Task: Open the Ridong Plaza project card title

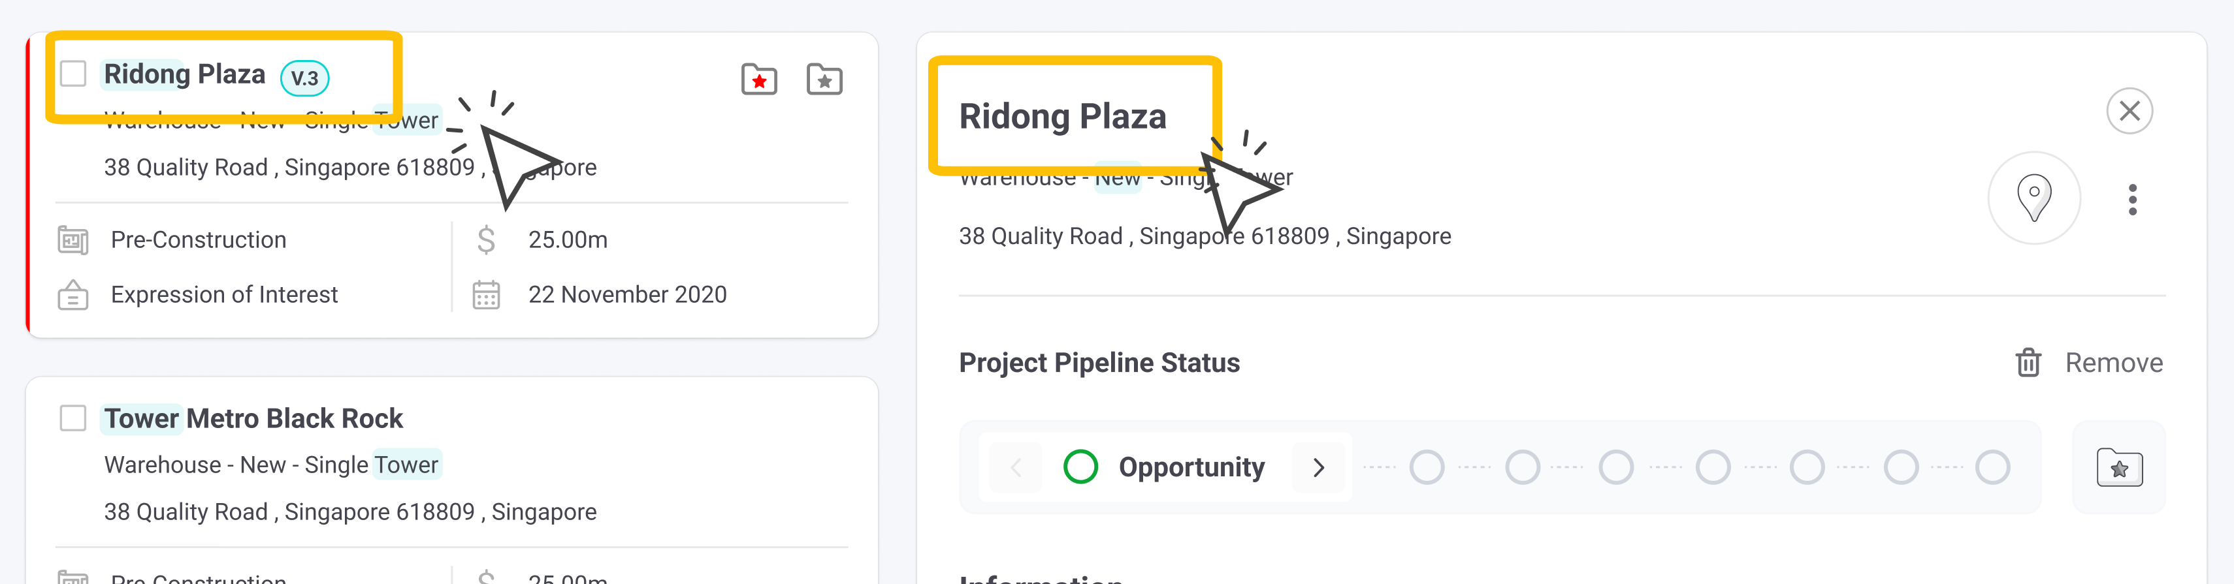Action: point(185,74)
